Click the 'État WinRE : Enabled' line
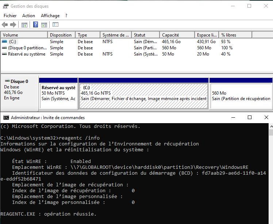 point(51,161)
